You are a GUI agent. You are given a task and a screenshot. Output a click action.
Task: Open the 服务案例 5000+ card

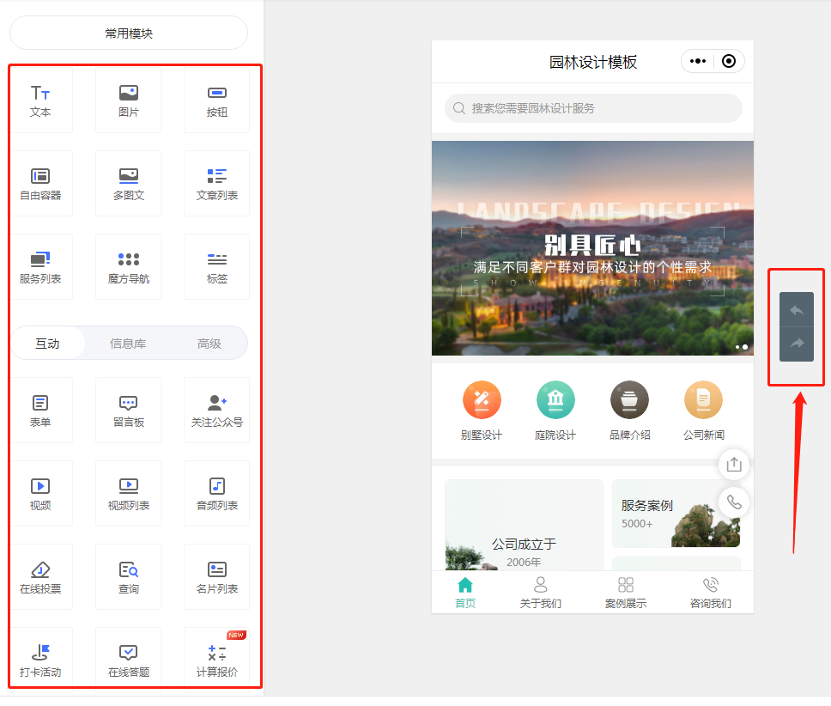click(676, 514)
